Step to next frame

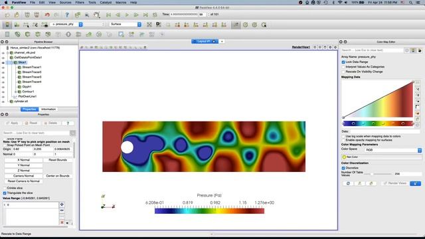point(136,15)
